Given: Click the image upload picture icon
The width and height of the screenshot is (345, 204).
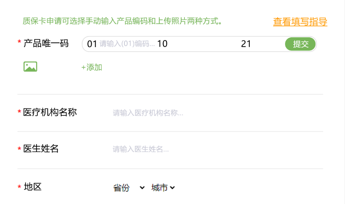Looking at the screenshot, I should 30,67.
